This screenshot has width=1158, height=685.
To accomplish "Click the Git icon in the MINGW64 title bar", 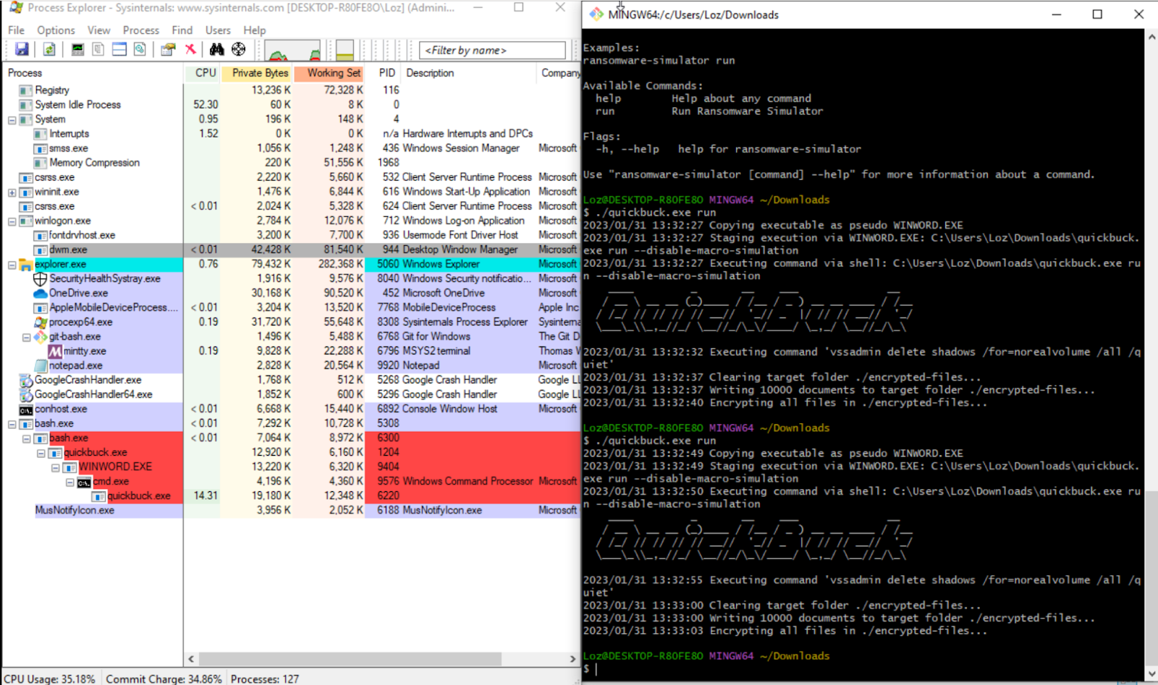I will (596, 14).
